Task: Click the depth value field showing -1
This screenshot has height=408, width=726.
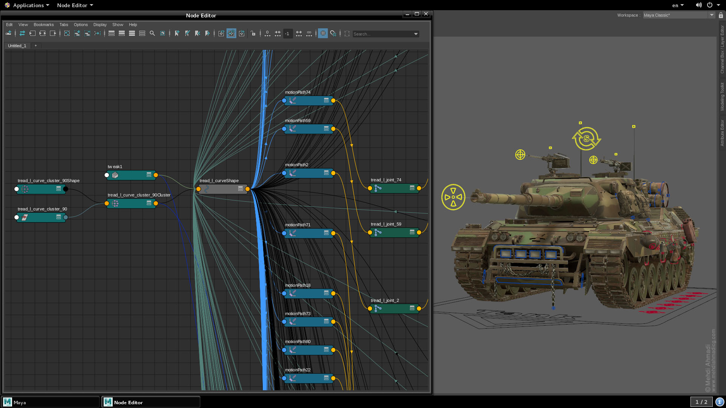Action: pyautogui.click(x=287, y=34)
